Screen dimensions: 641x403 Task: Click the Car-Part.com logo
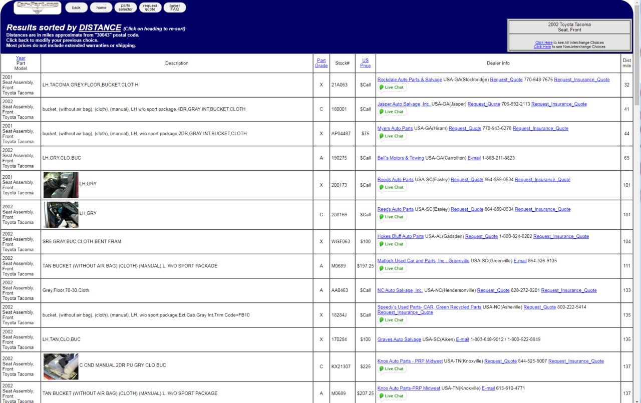38,7
